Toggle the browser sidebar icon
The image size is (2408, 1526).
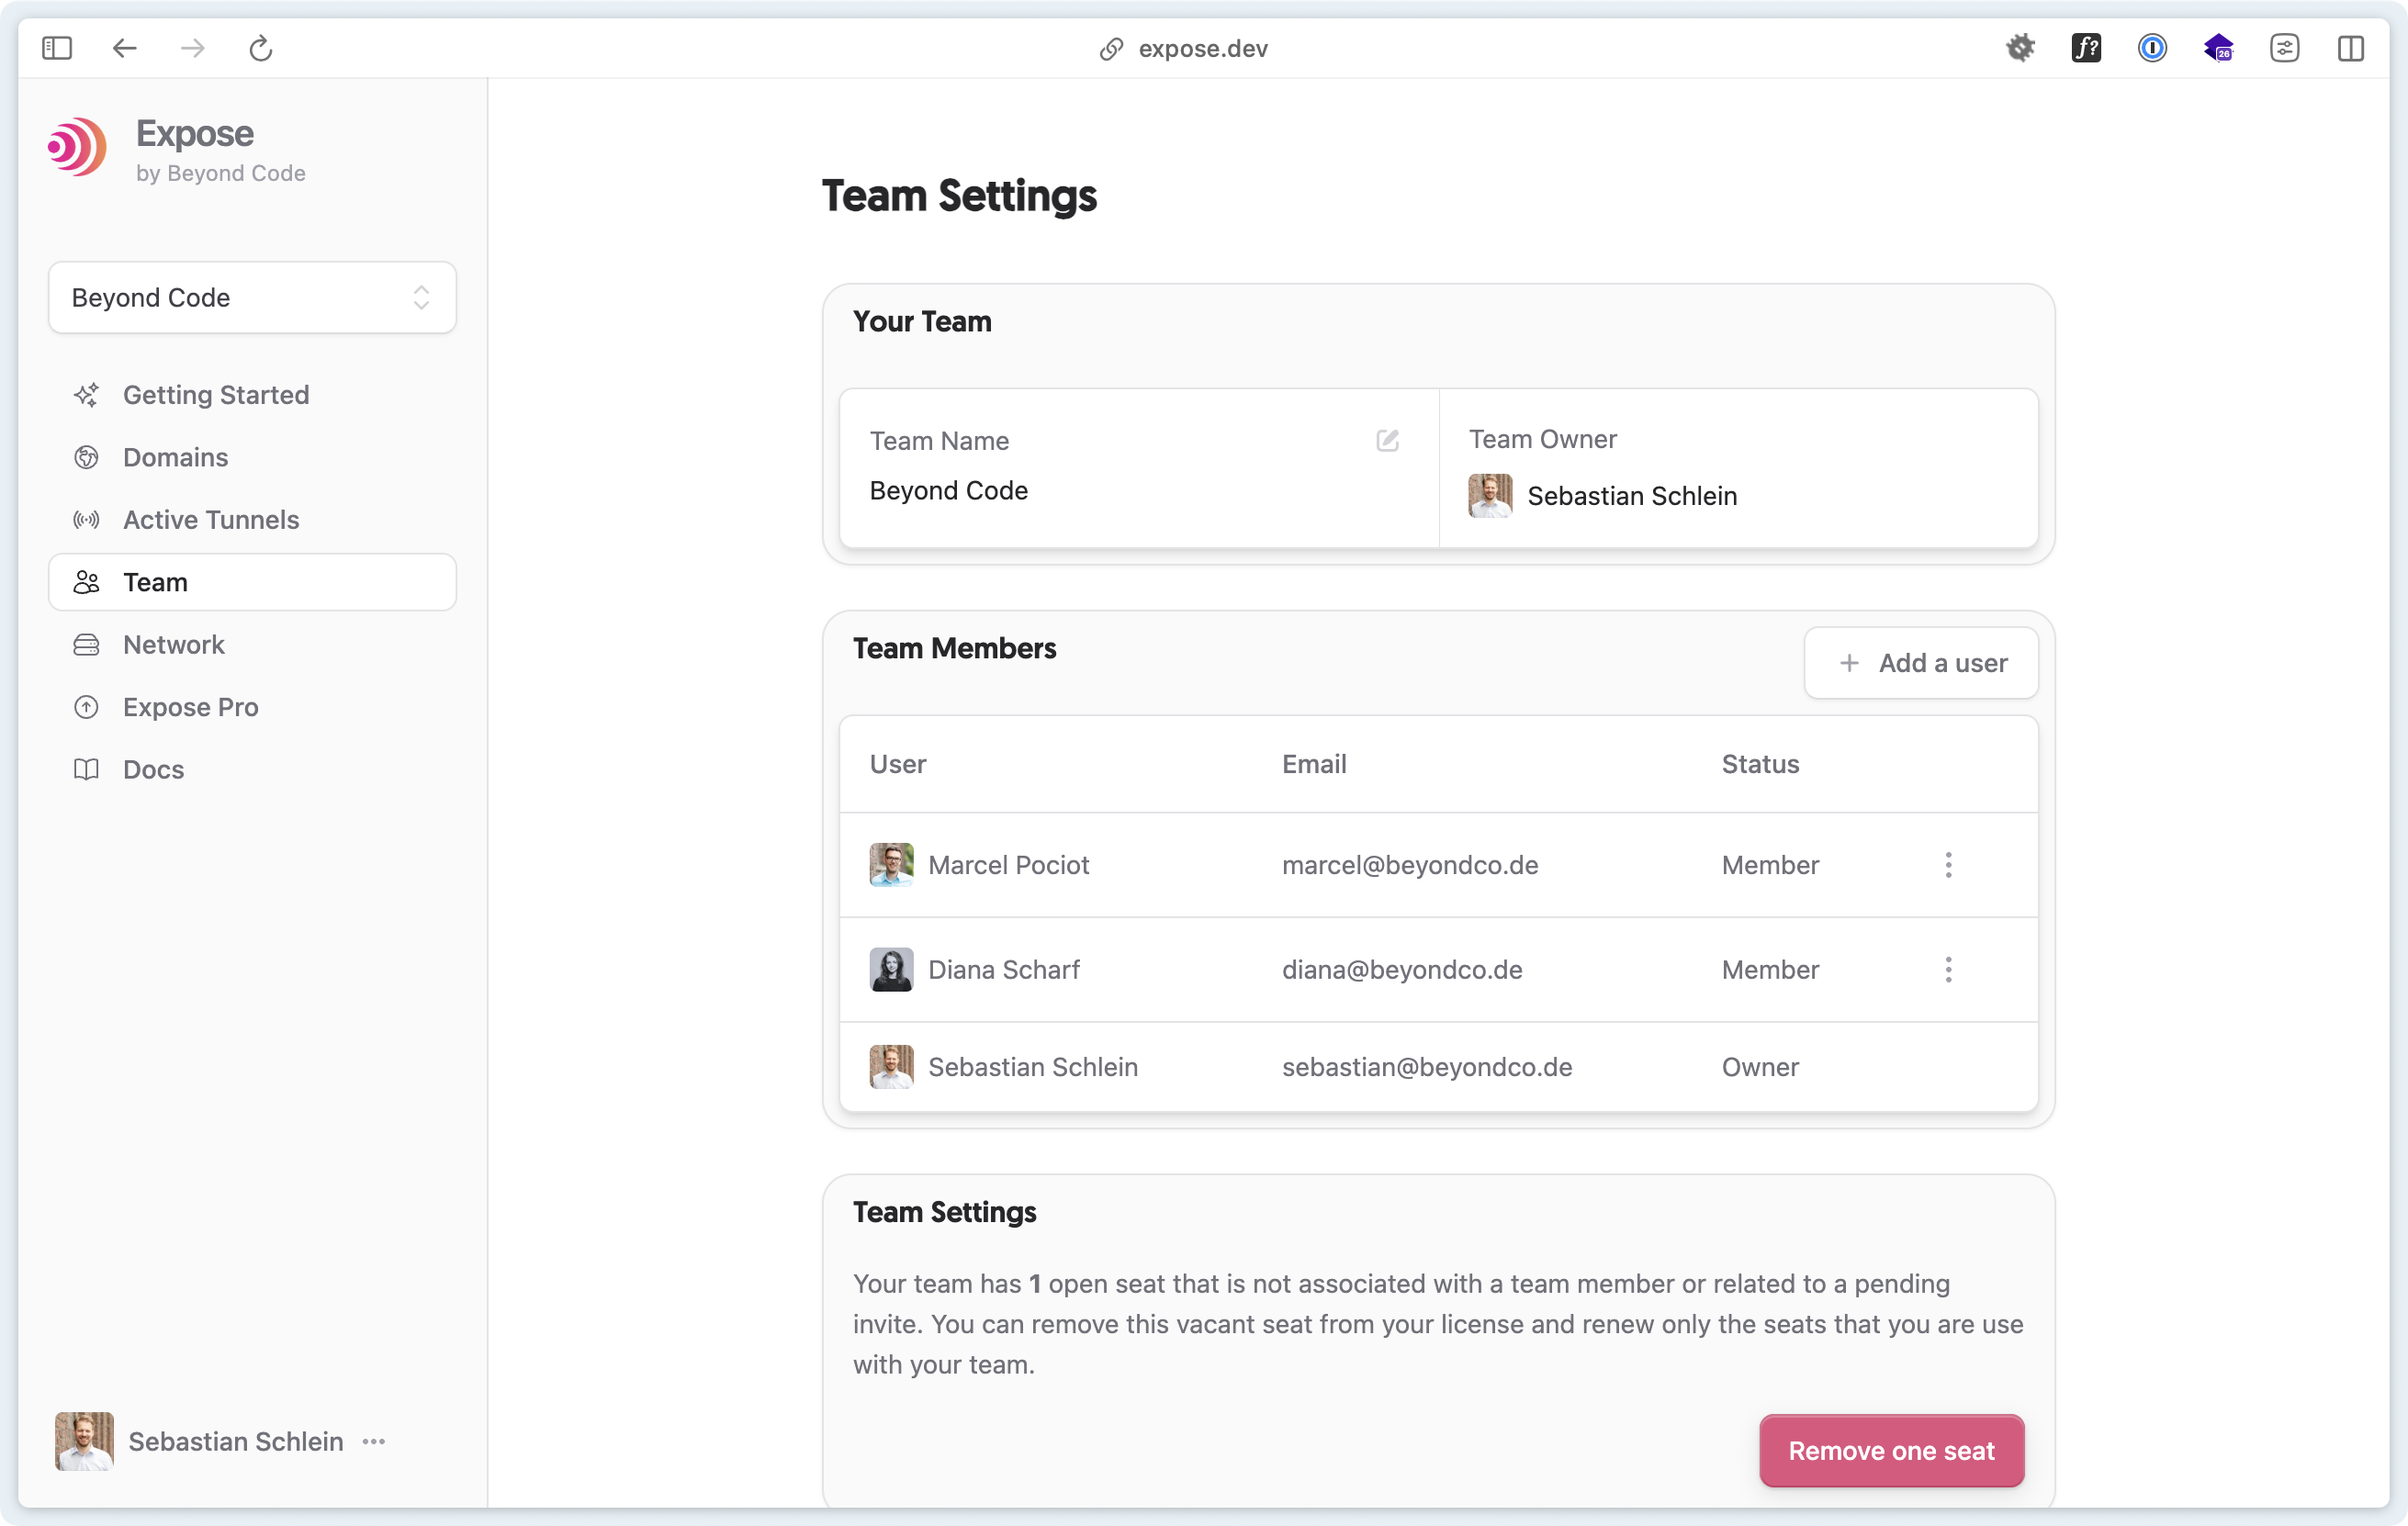click(x=57, y=48)
